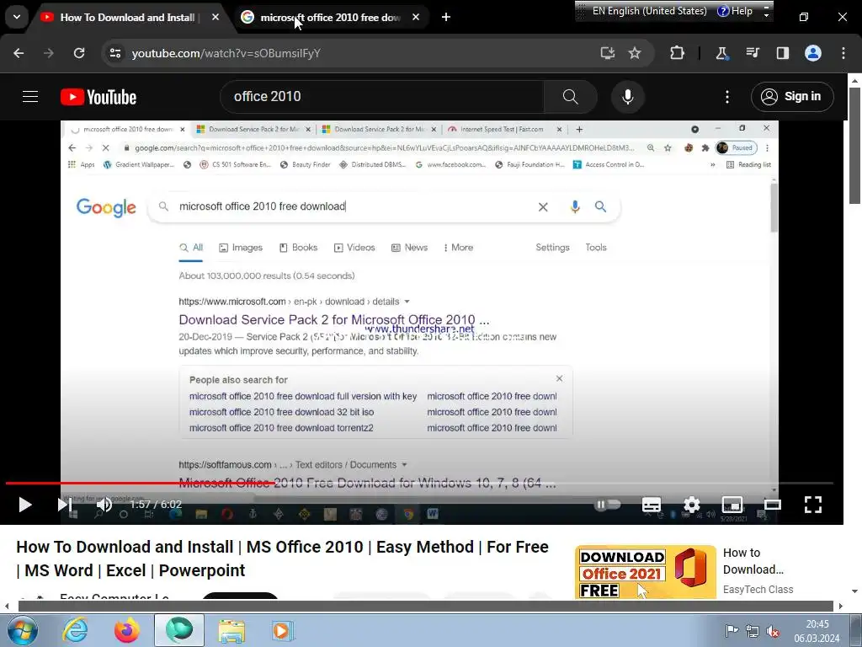This screenshot has width=862, height=647.
Task: Click the youtube.com address bar URL
Action: point(226,53)
